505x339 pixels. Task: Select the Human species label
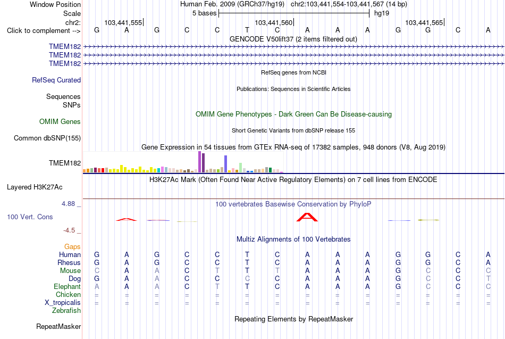tap(70, 254)
